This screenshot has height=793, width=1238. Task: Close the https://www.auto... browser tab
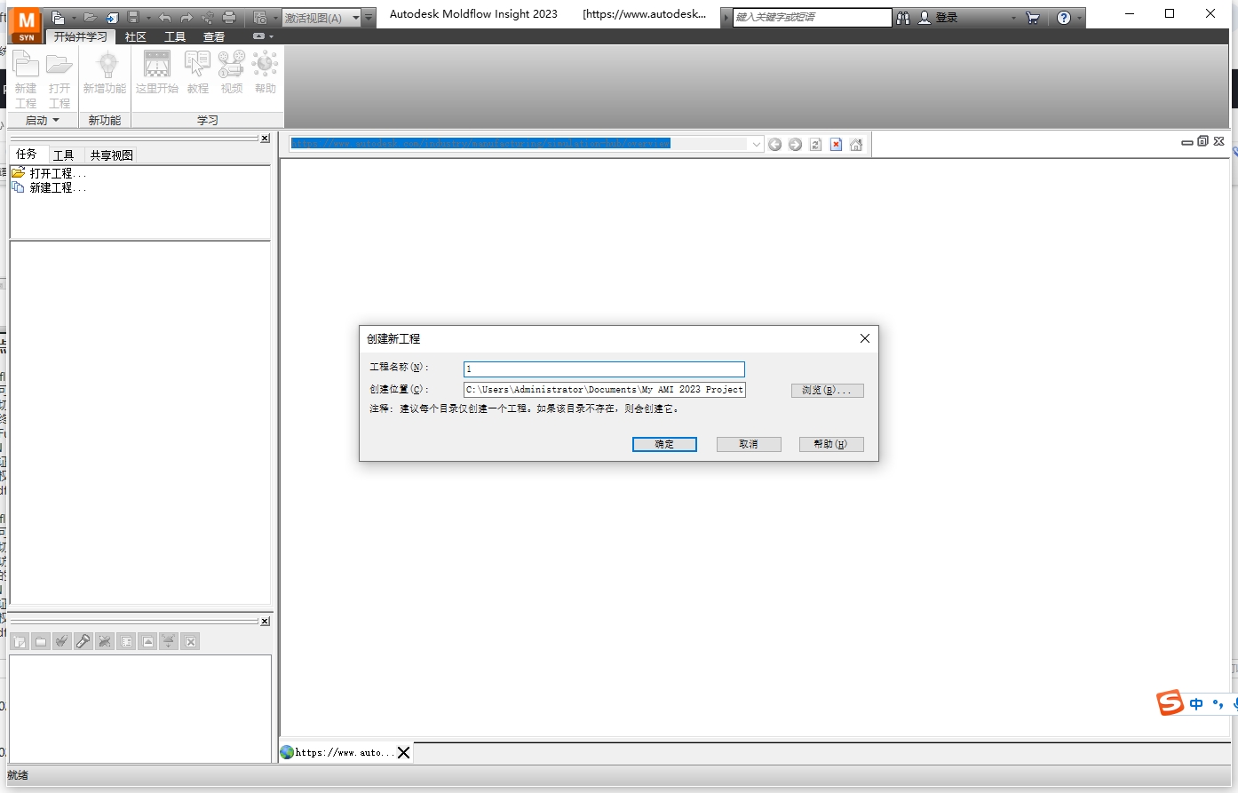coord(403,752)
